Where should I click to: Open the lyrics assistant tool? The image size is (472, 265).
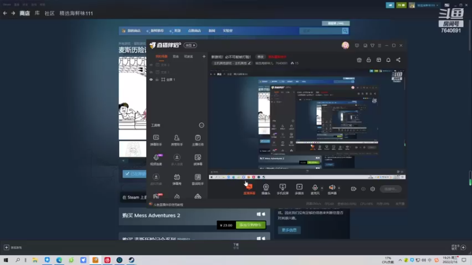point(198,179)
